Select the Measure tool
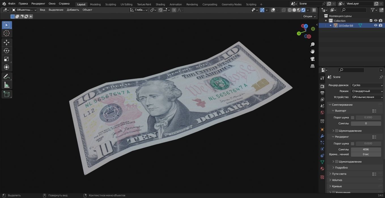385x198 pixels. tap(7, 85)
